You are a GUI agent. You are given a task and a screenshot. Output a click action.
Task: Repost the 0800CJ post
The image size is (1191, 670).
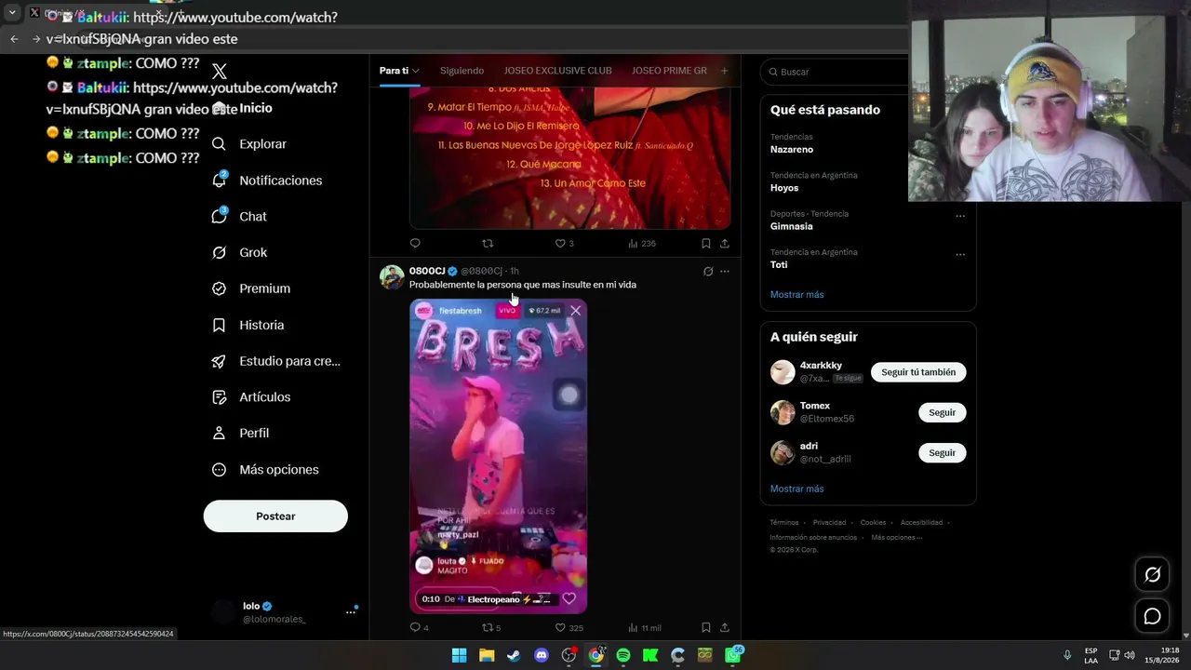coord(490,628)
